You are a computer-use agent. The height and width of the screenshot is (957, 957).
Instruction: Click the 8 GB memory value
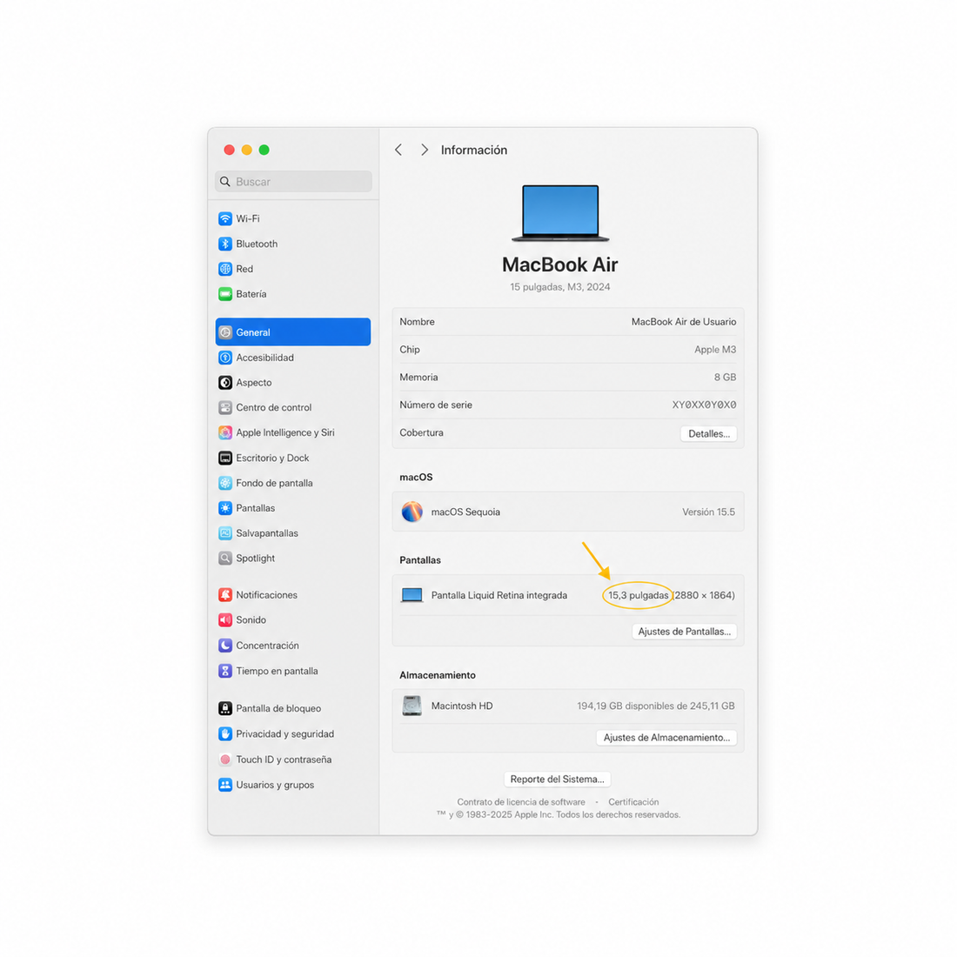[725, 378]
